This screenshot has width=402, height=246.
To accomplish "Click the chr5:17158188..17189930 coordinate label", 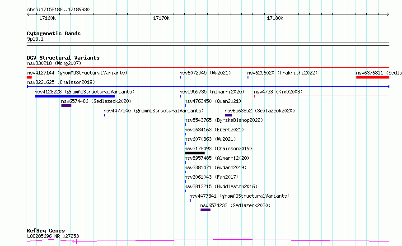I will click(x=58, y=9).
